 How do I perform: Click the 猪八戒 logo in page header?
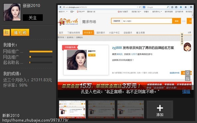[68, 22]
